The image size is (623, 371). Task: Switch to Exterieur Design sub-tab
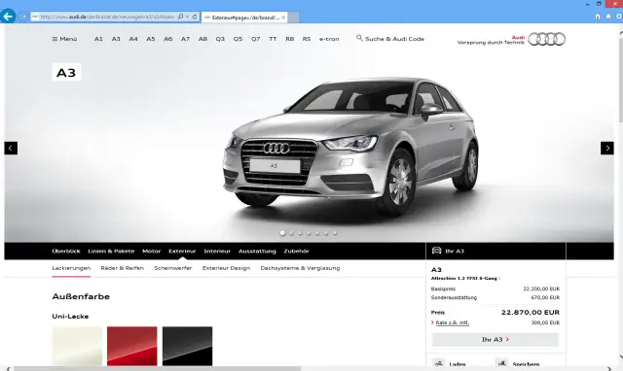click(226, 268)
